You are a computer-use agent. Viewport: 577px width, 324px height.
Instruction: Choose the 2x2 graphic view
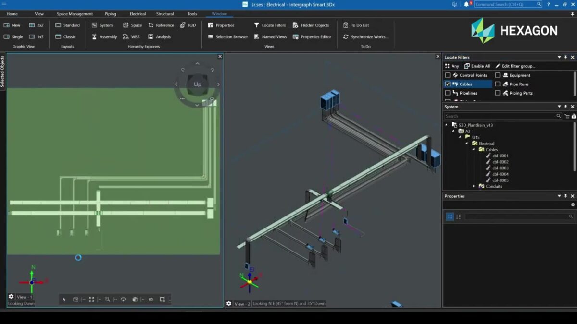click(x=36, y=25)
